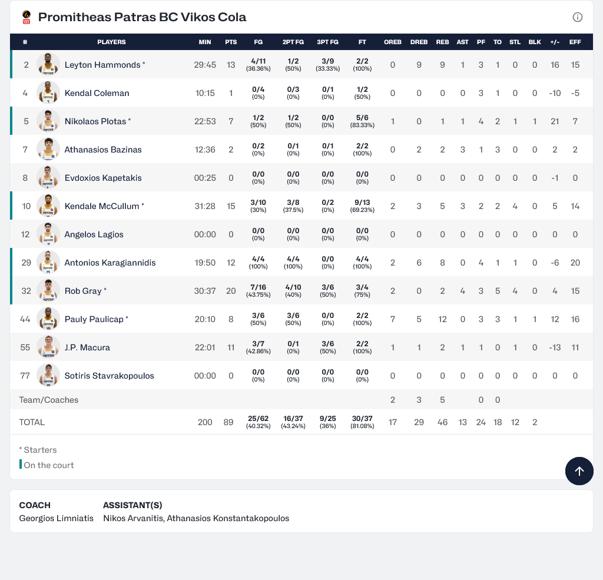Click the Promitheas Patras team logo
Viewport: 603px width, 580px height.
coord(26,17)
